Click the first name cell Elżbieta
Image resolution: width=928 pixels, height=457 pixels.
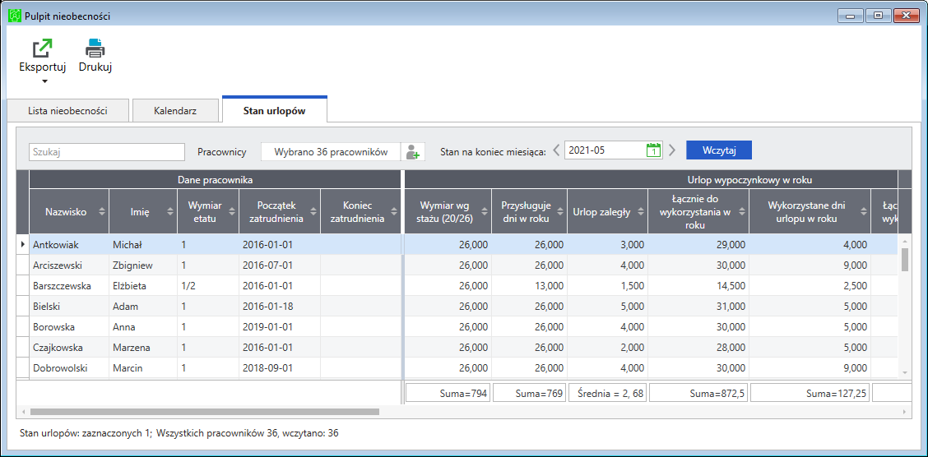[143, 285]
